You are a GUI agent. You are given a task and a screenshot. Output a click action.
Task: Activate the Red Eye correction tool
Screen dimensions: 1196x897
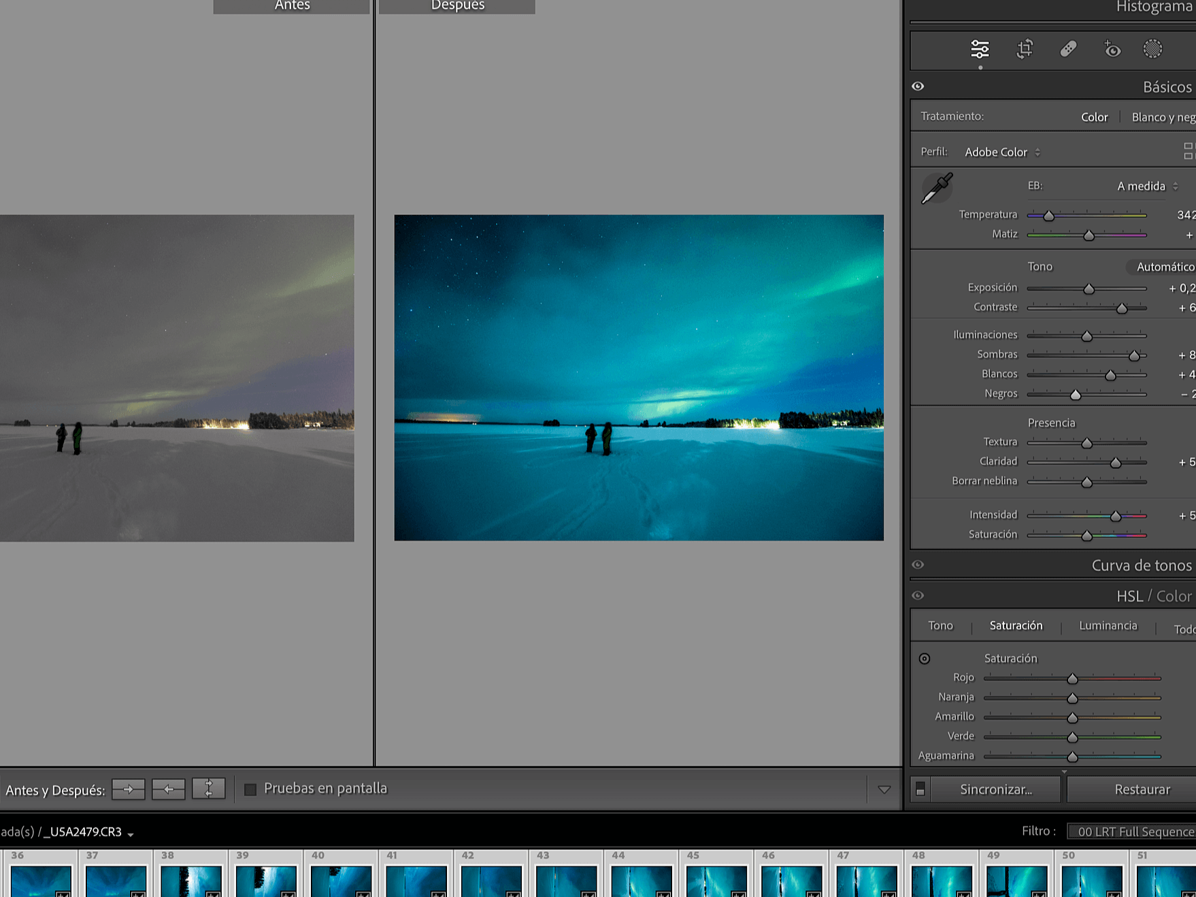tap(1112, 50)
